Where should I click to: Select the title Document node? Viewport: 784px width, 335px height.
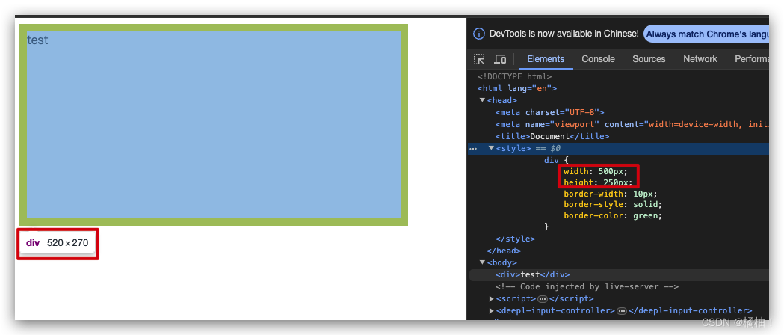(x=552, y=137)
